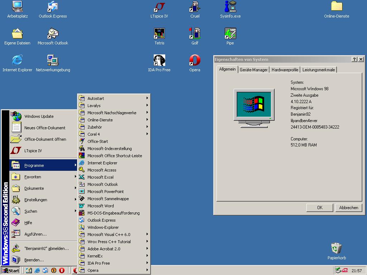Switch to the Leistungsmerkmale tab
367x275 pixels.
[x=318, y=70]
